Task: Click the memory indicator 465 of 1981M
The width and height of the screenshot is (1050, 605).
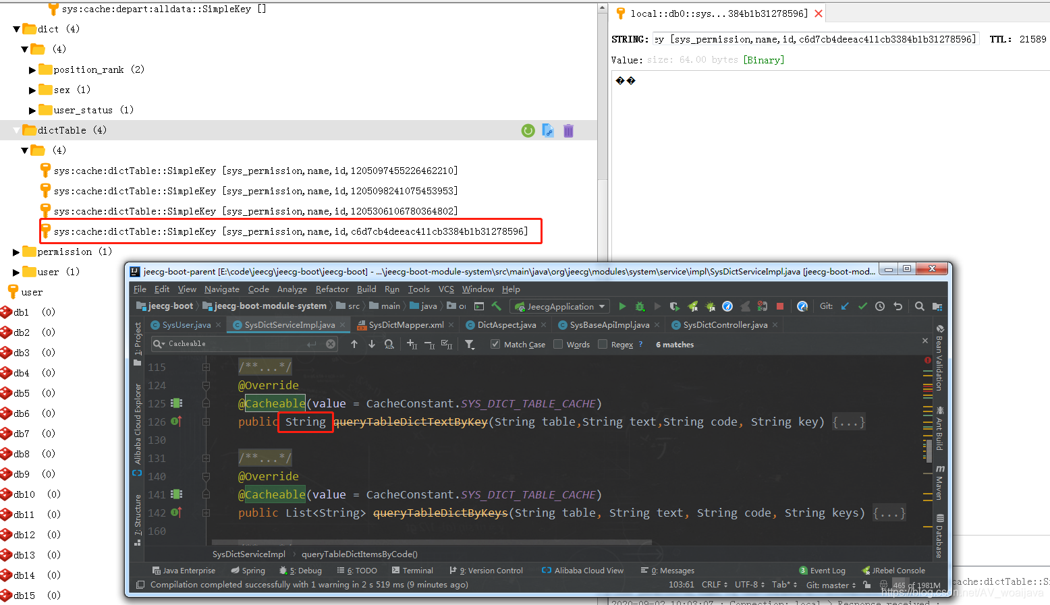Action: (916, 585)
